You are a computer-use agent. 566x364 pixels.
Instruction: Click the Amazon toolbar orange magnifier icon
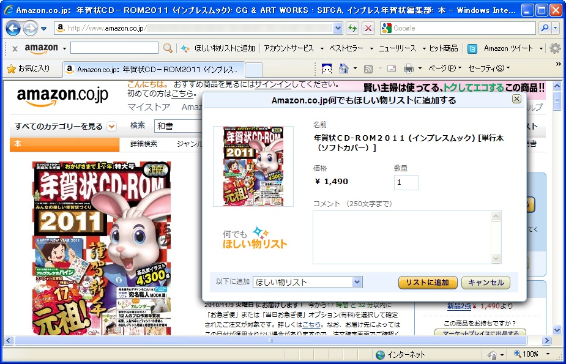(168, 48)
